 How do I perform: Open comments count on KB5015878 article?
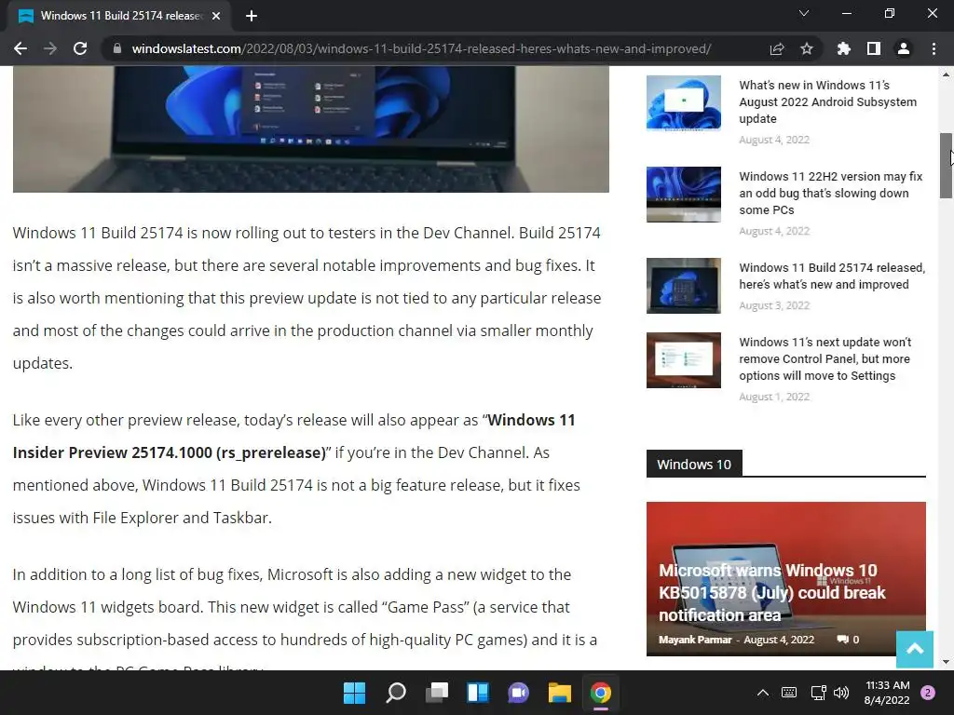tap(848, 640)
